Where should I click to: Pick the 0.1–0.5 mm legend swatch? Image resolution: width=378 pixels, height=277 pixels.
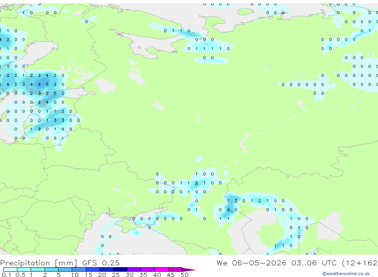tap(10, 269)
